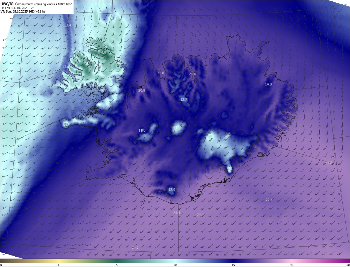Click the 22.1 value label
Viewport: 350px width, 267px height.
[269, 200]
